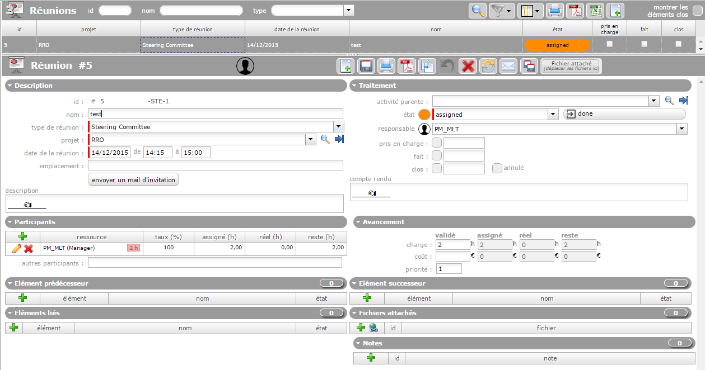Click 'envoyer un mail d'invitation' button
The image size is (705, 370).
[133, 179]
